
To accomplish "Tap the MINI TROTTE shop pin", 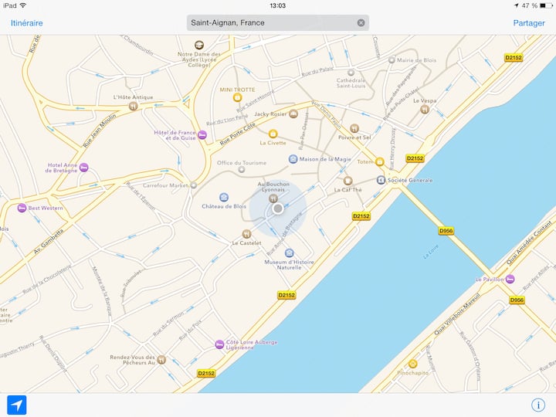I will coord(237,97).
